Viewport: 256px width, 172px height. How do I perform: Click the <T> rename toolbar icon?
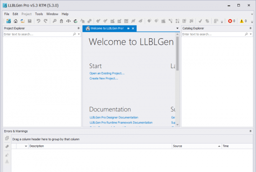68,21
